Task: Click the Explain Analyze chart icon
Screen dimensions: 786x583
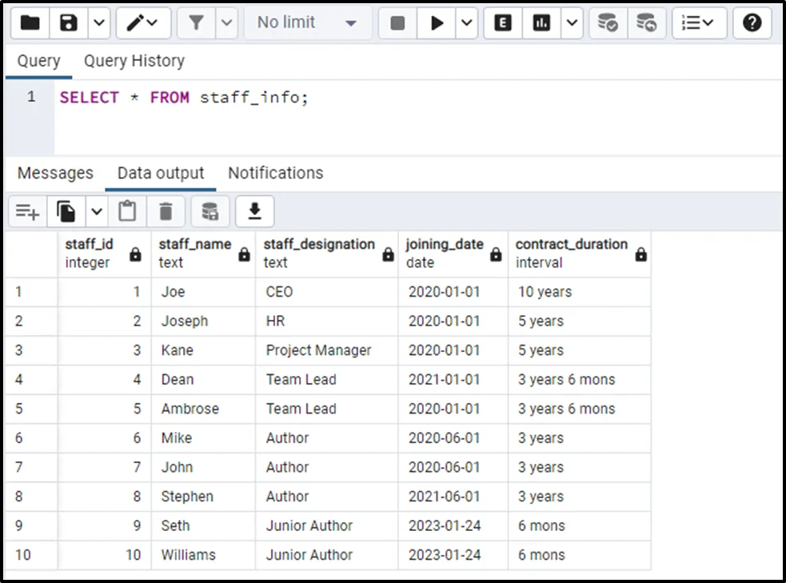Action: pyautogui.click(x=542, y=23)
